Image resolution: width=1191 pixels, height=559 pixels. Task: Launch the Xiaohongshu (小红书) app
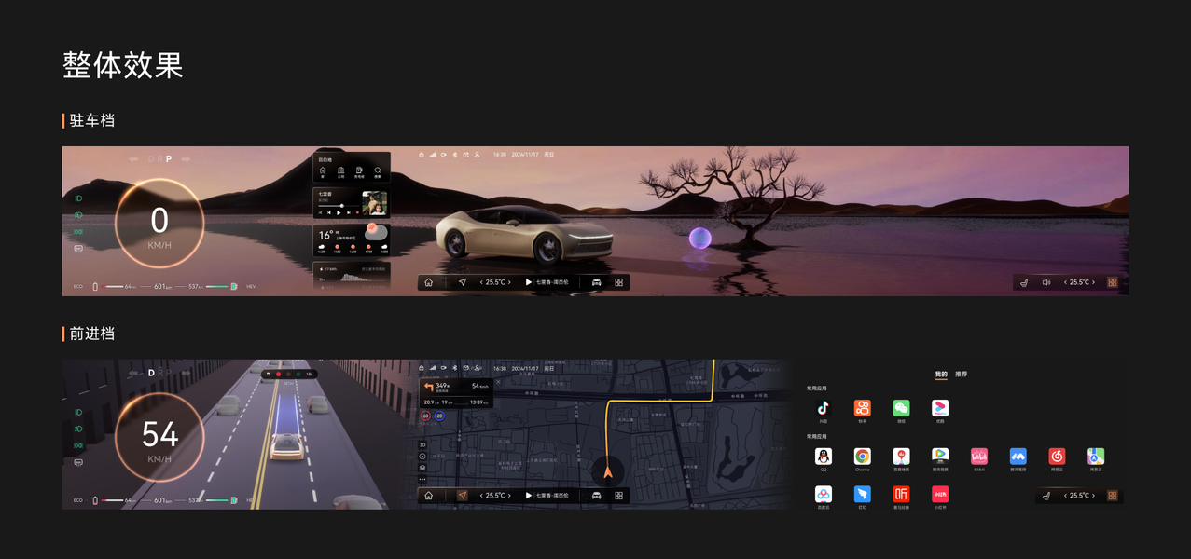coord(940,494)
